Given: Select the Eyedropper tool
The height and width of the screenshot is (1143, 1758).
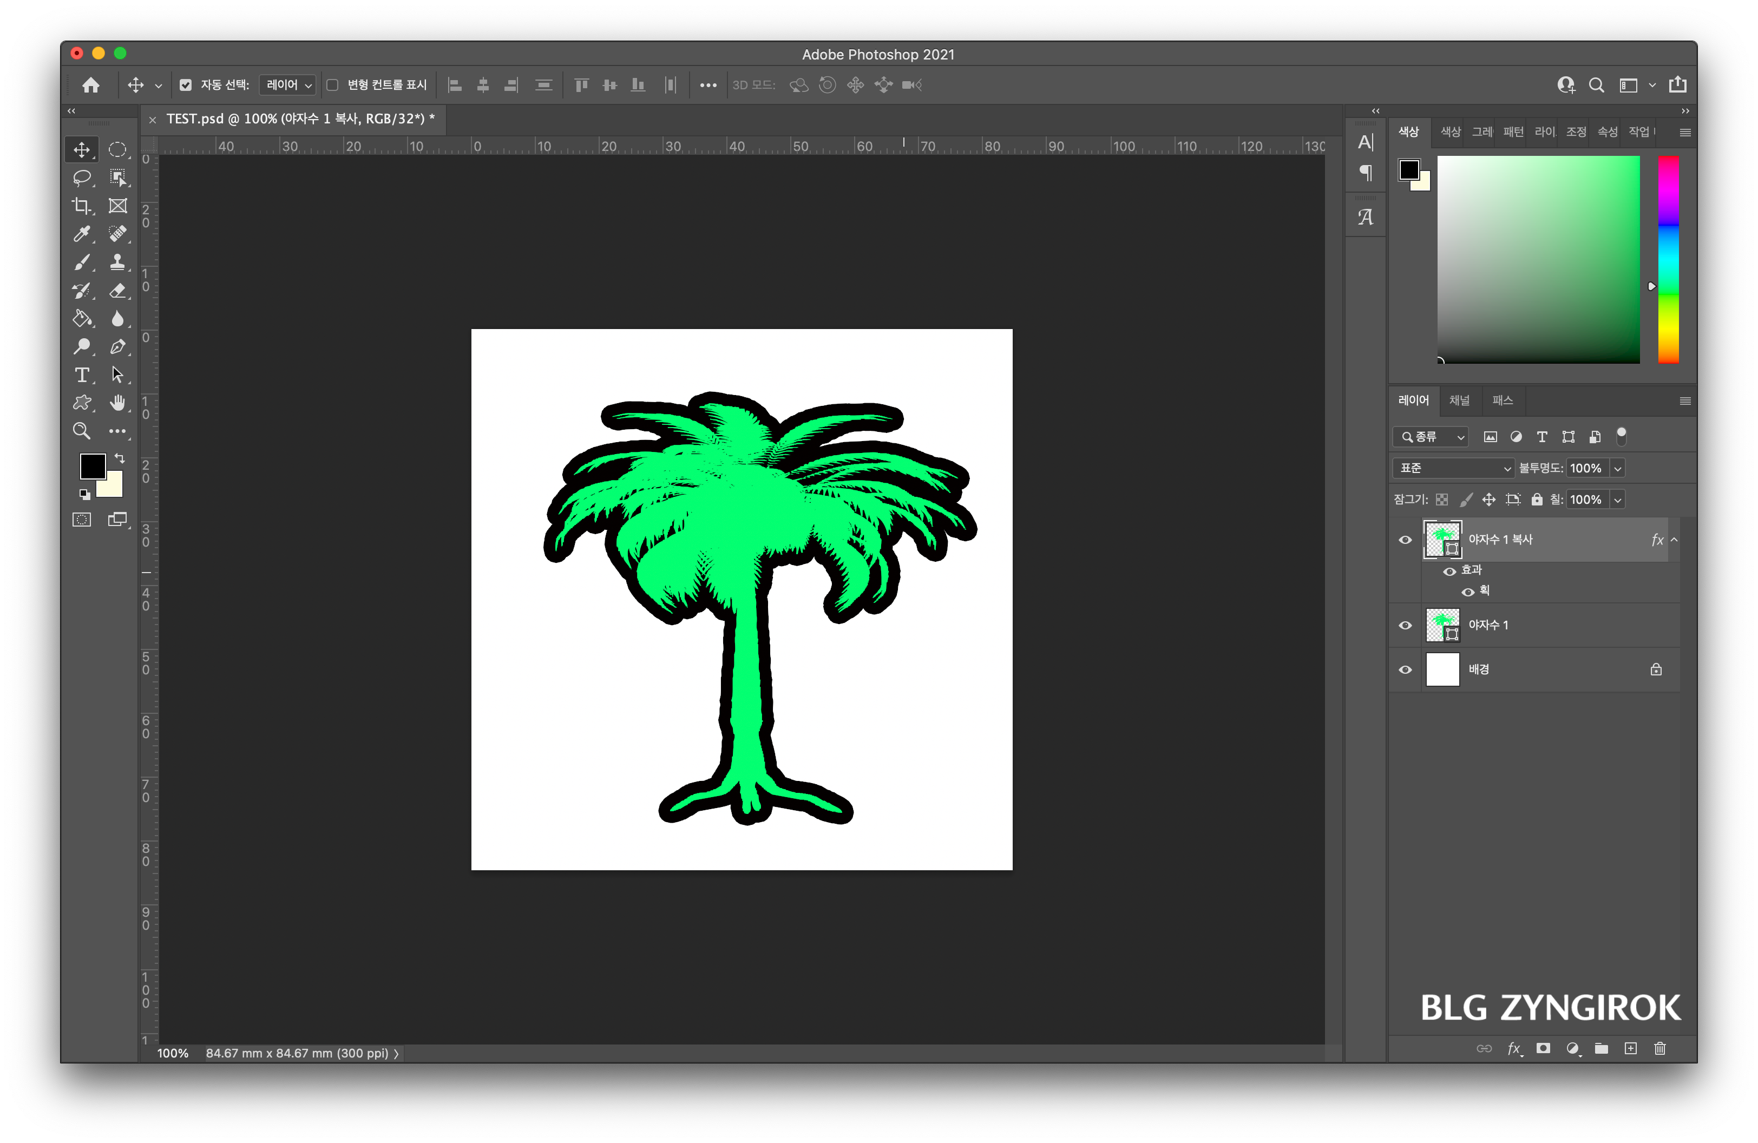Looking at the screenshot, I should point(81,234).
